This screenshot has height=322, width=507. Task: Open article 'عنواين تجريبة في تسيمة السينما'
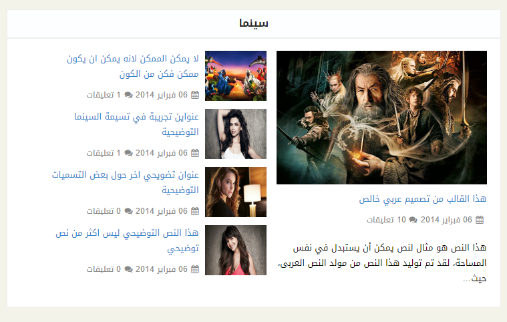(136, 124)
